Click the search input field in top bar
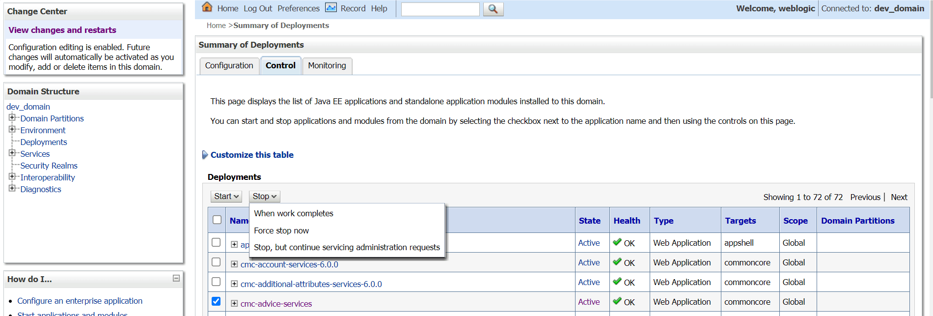 click(x=440, y=9)
